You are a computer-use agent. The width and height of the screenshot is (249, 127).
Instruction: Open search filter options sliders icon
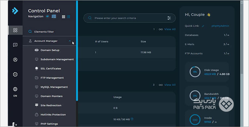pyautogui.click(x=169, y=18)
